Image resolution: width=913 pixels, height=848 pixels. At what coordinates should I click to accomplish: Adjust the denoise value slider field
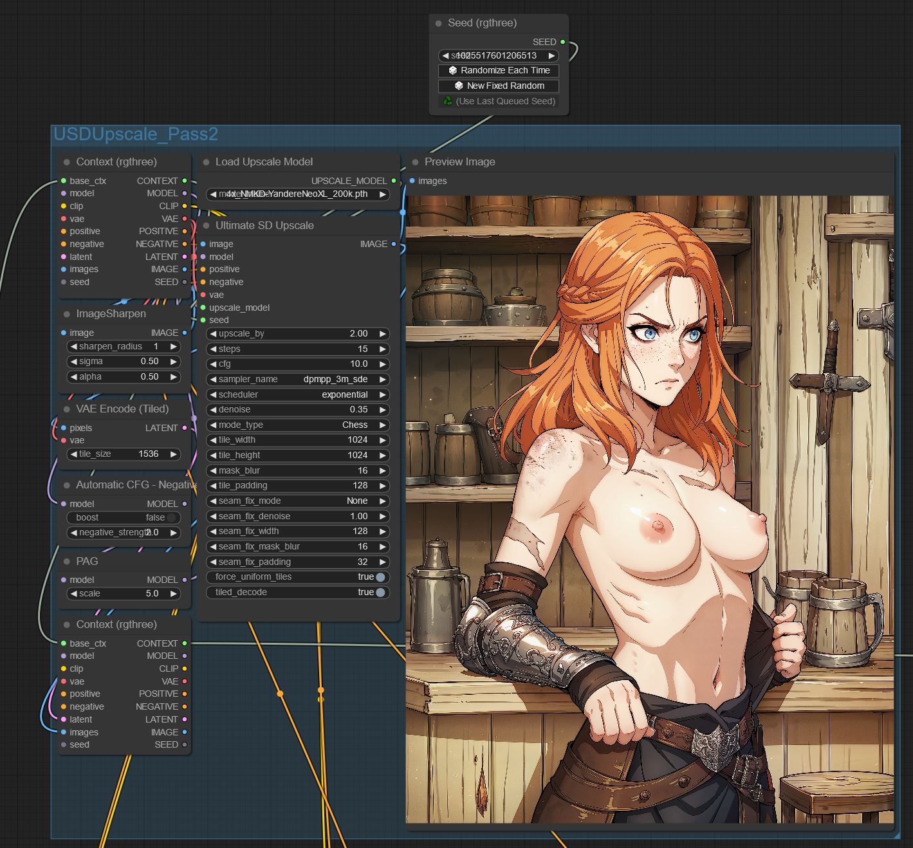coord(298,410)
